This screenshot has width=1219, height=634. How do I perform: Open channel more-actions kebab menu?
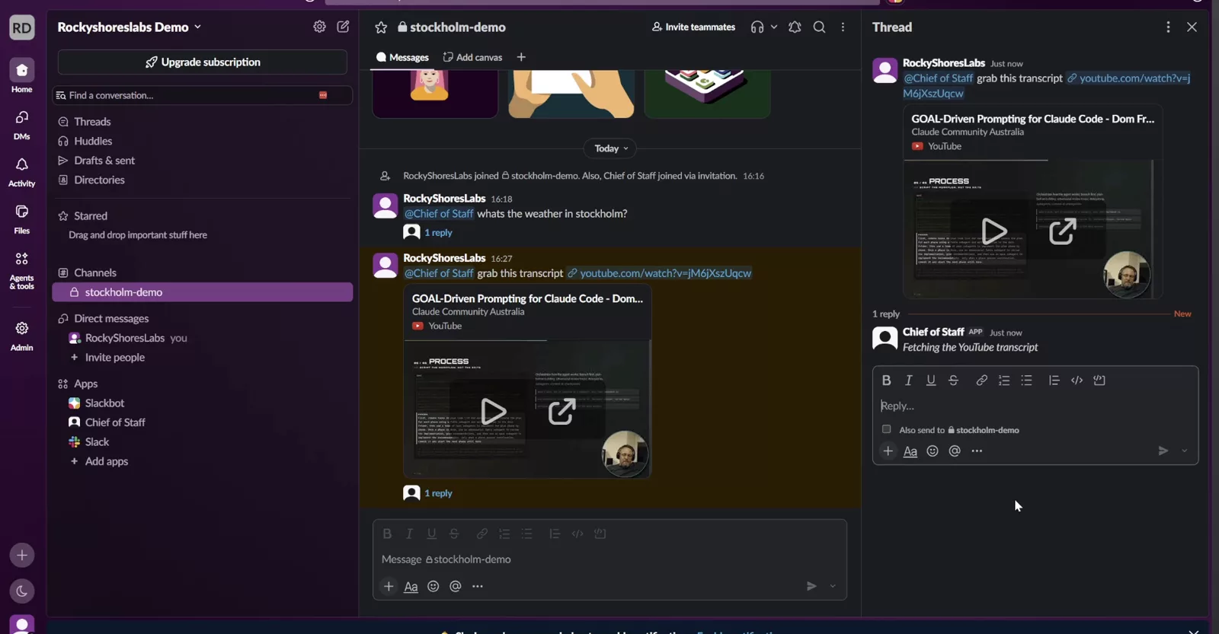(843, 27)
